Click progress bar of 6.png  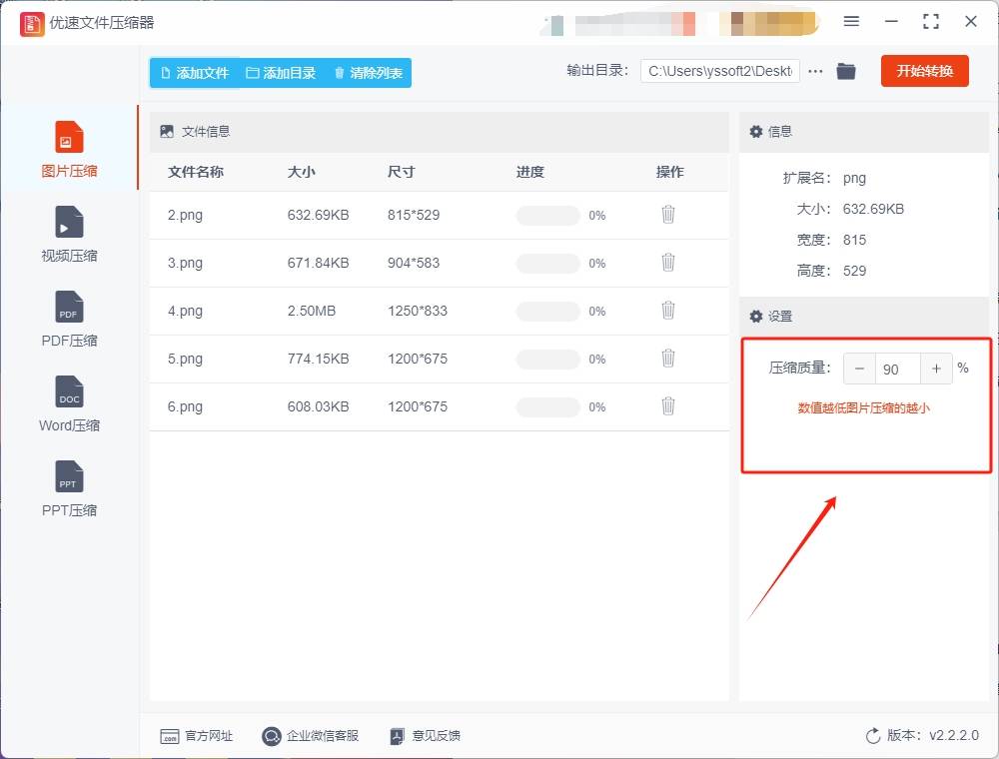[x=547, y=406]
